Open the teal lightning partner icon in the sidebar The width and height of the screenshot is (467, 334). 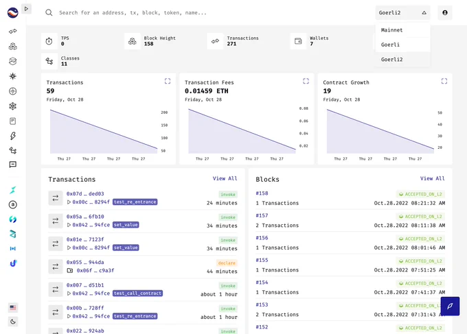13,190
